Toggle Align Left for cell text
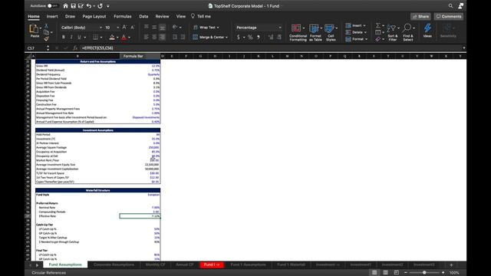This screenshot has height=276, width=491. tap(147, 38)
